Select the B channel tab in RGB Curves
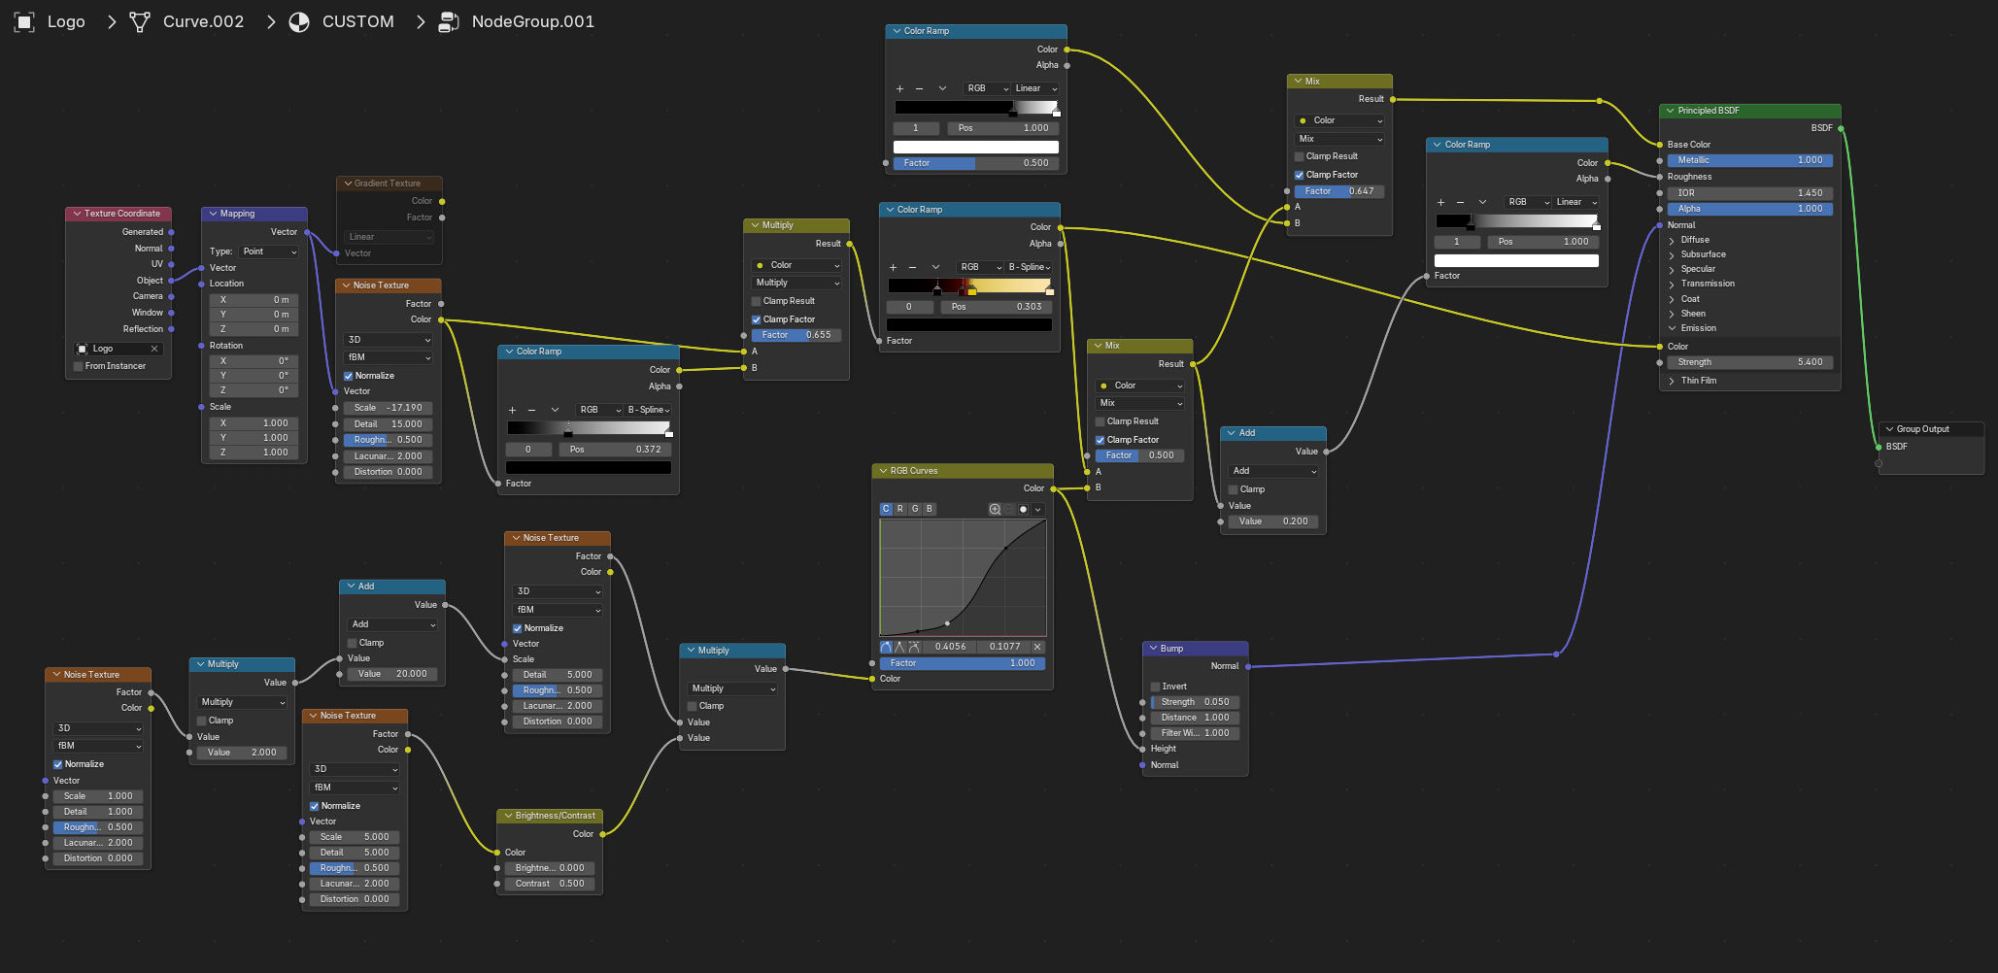 pyautogui.click(x=930, y=509)
